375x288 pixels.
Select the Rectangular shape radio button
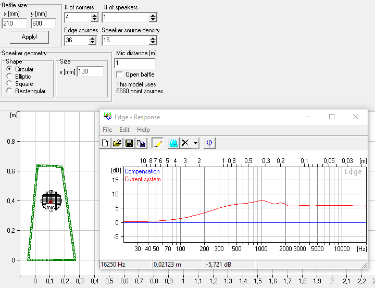[9, 91]
